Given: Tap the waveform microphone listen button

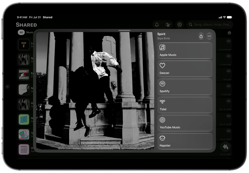Looking at the screenshot, I should [225, 147].
